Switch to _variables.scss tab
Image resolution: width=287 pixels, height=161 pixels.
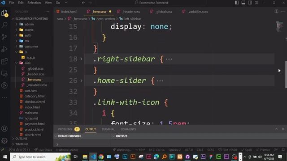(x=197, y=12)
